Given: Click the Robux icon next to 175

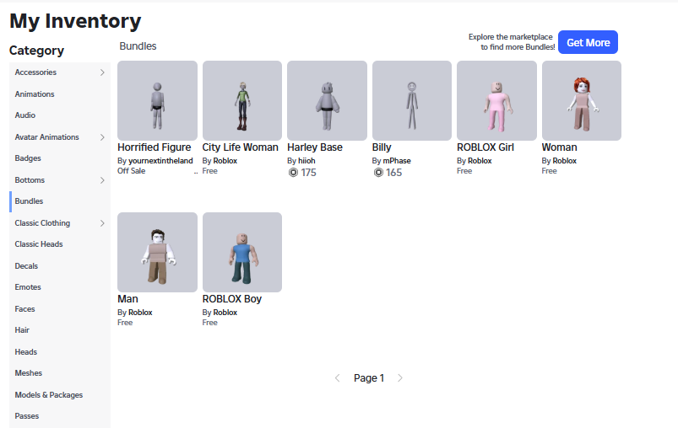Looking at the screenshot, I should [293, 173].
